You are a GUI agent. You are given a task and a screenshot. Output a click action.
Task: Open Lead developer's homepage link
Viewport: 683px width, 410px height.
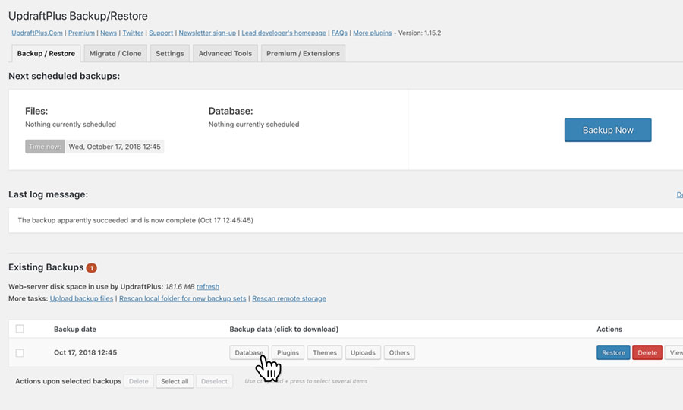click(284, 33)
